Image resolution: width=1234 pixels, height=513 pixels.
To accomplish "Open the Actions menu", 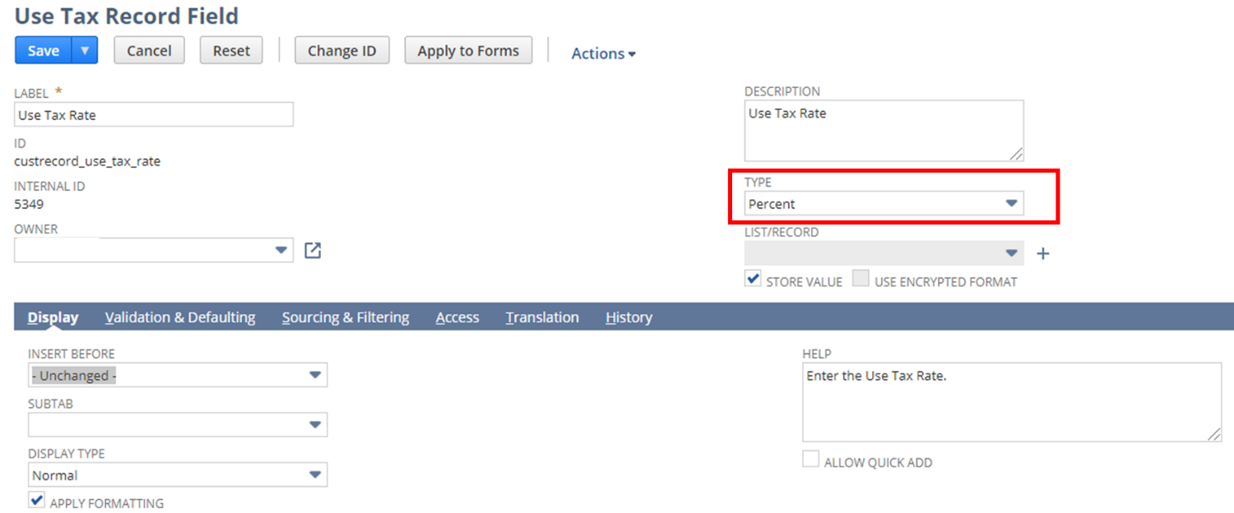I will pyautogui.click(x=603, y=53).
